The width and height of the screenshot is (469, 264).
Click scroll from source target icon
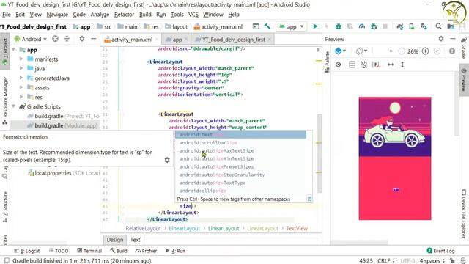55,39
